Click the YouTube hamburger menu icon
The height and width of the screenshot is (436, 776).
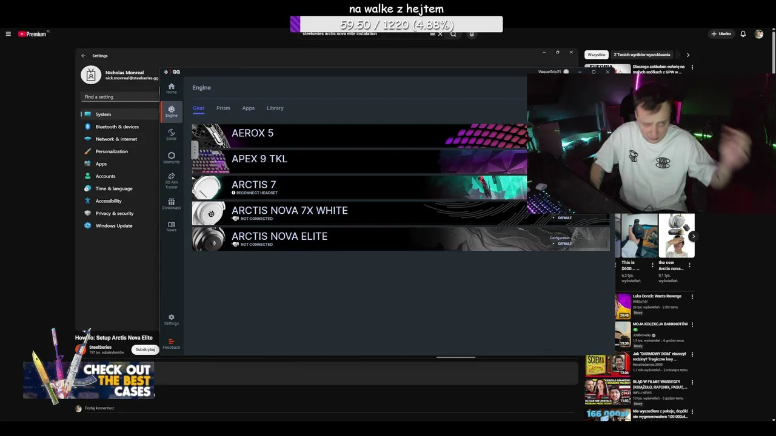pyautogui.click(x=8, y=34)
